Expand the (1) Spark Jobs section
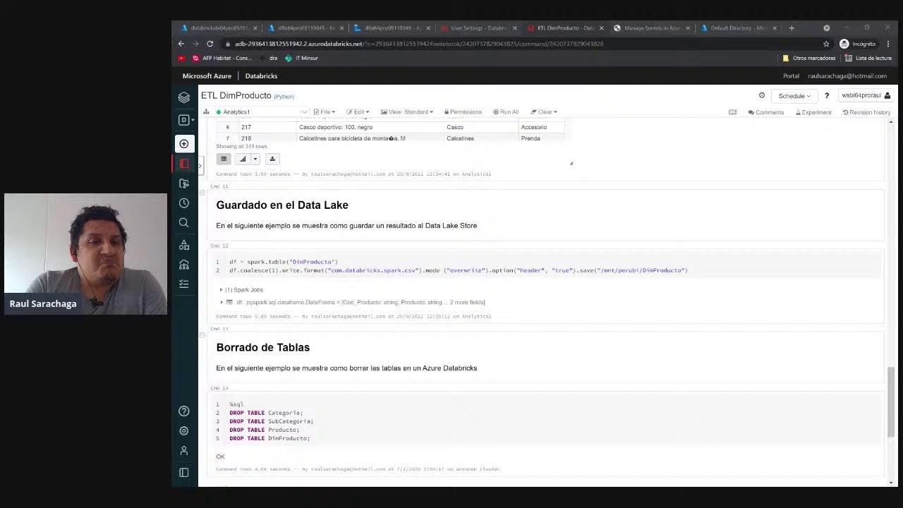The image size is (903, 508). 242,290
